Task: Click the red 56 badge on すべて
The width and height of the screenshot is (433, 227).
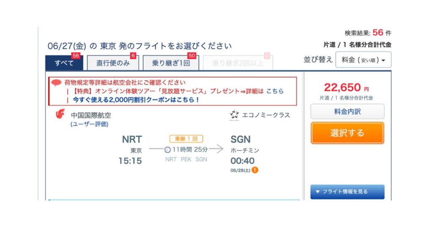Action: pyautogui.click(x=76, y=56)
